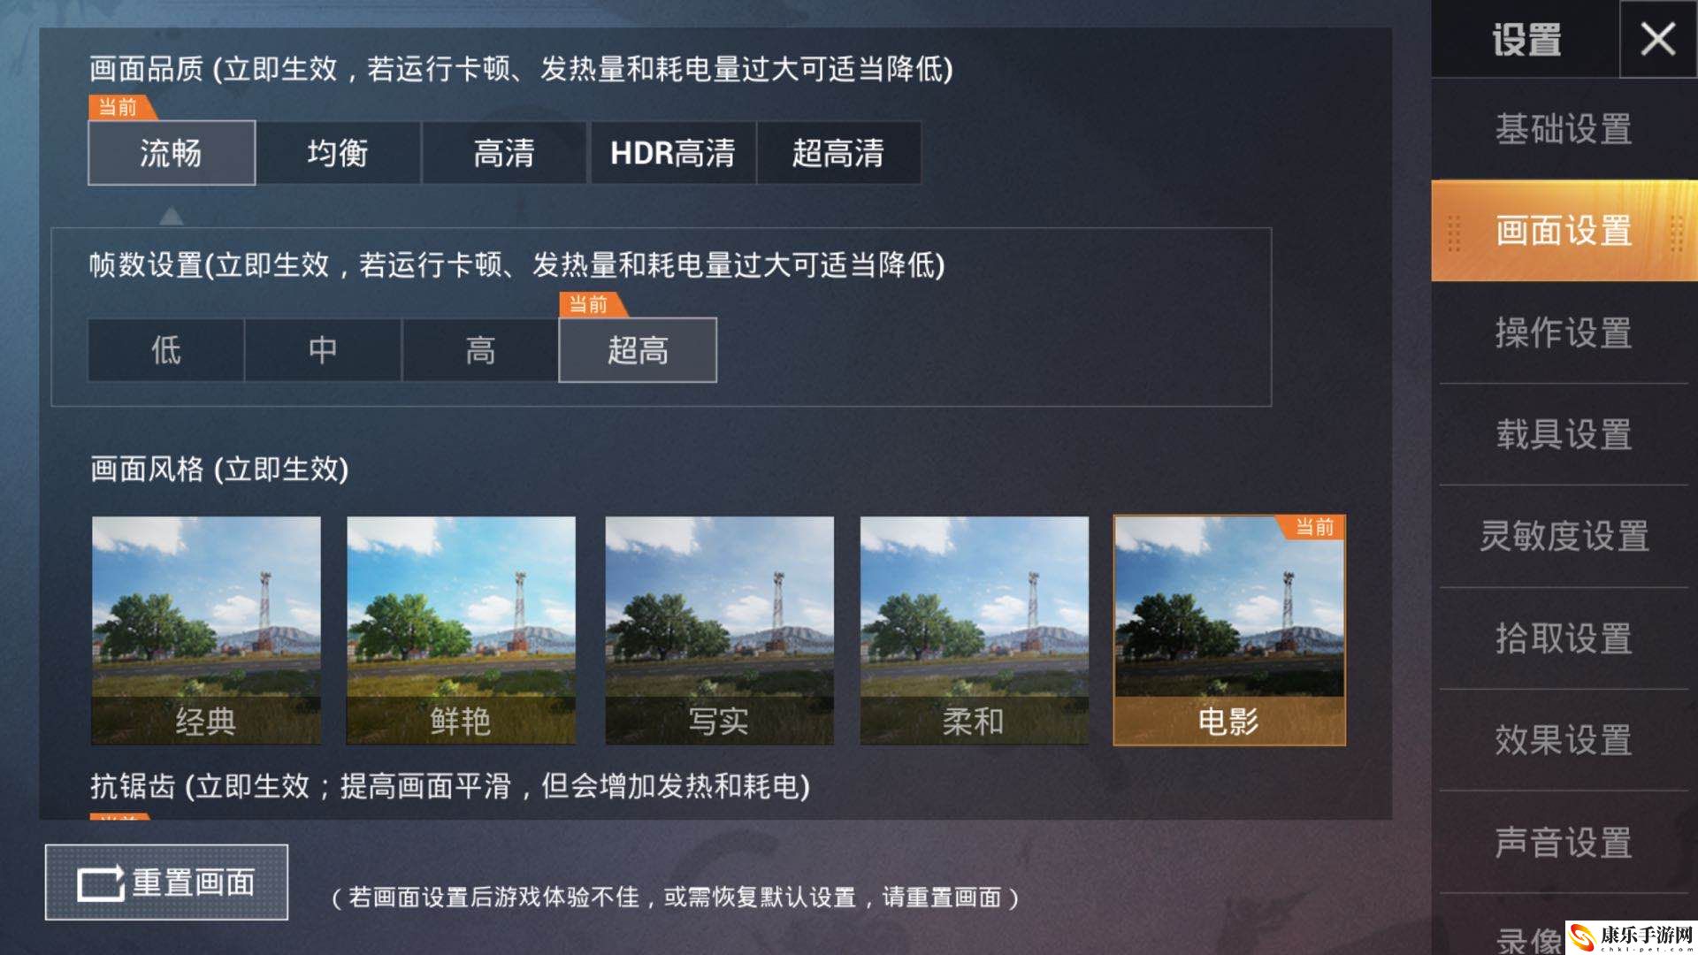Click the reset screen icon arrow
This screenshot has width=1698, height=955.
[101, 883]
